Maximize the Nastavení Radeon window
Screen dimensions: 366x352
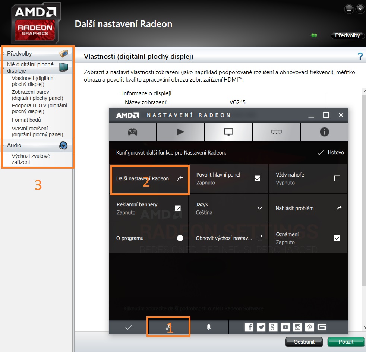click(326, 115)
